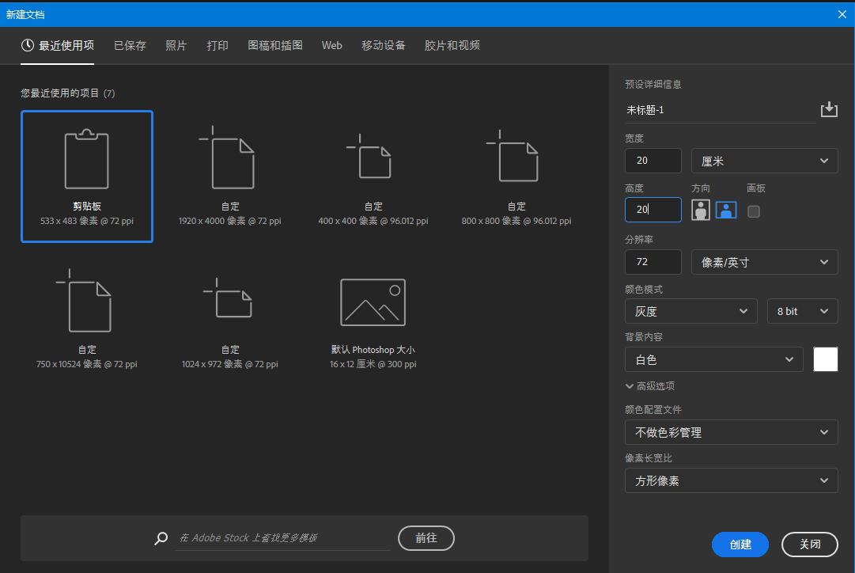Click the Adobe Stock search magnifier icon
This screenshot has height=573, width=855.
(x=161, y=538)
